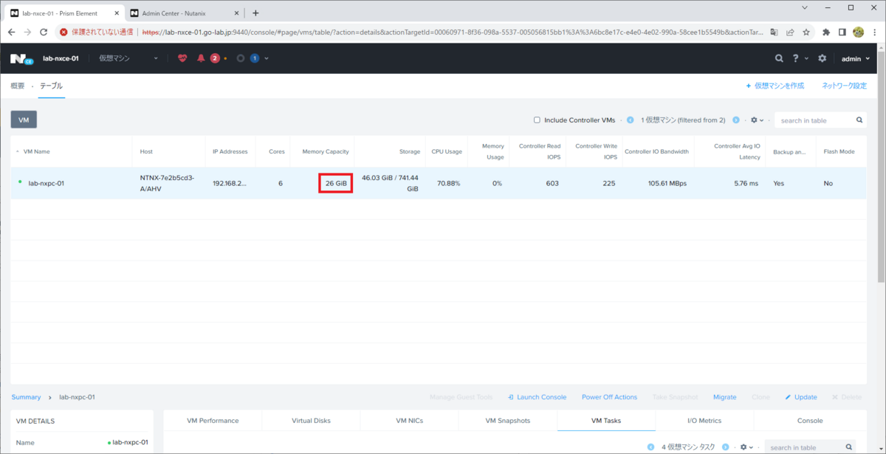Viewport: 886px width, 454px height.
Task: Click the blue task count badge 1
Action: click(x=254, y=58)
